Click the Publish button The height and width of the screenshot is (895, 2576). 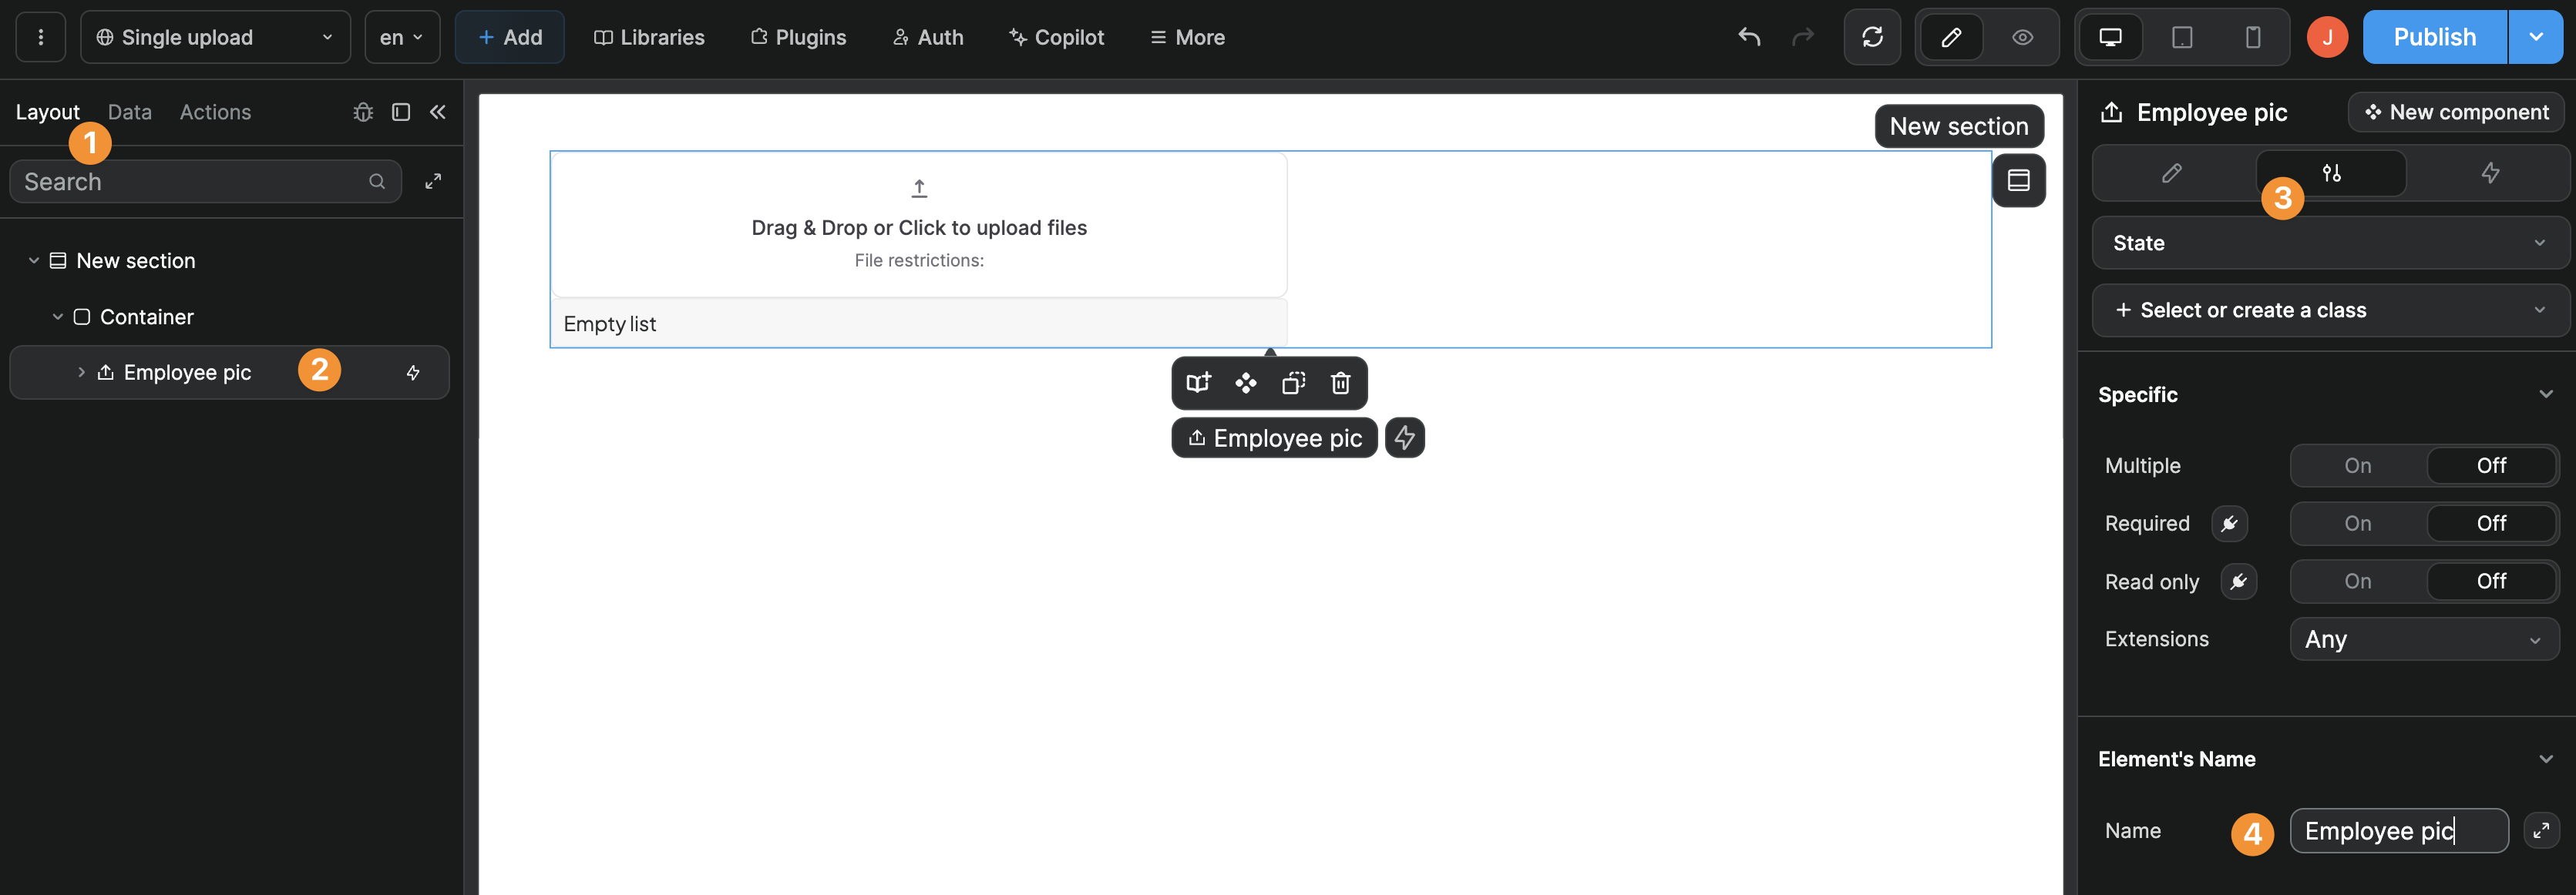[2435, 37]
